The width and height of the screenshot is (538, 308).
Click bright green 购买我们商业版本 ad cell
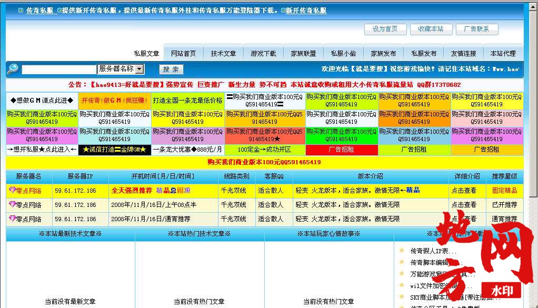tap(342, 135)
